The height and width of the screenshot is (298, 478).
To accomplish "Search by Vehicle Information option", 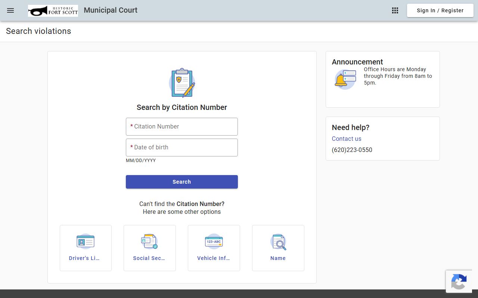I will pos(214,248).
